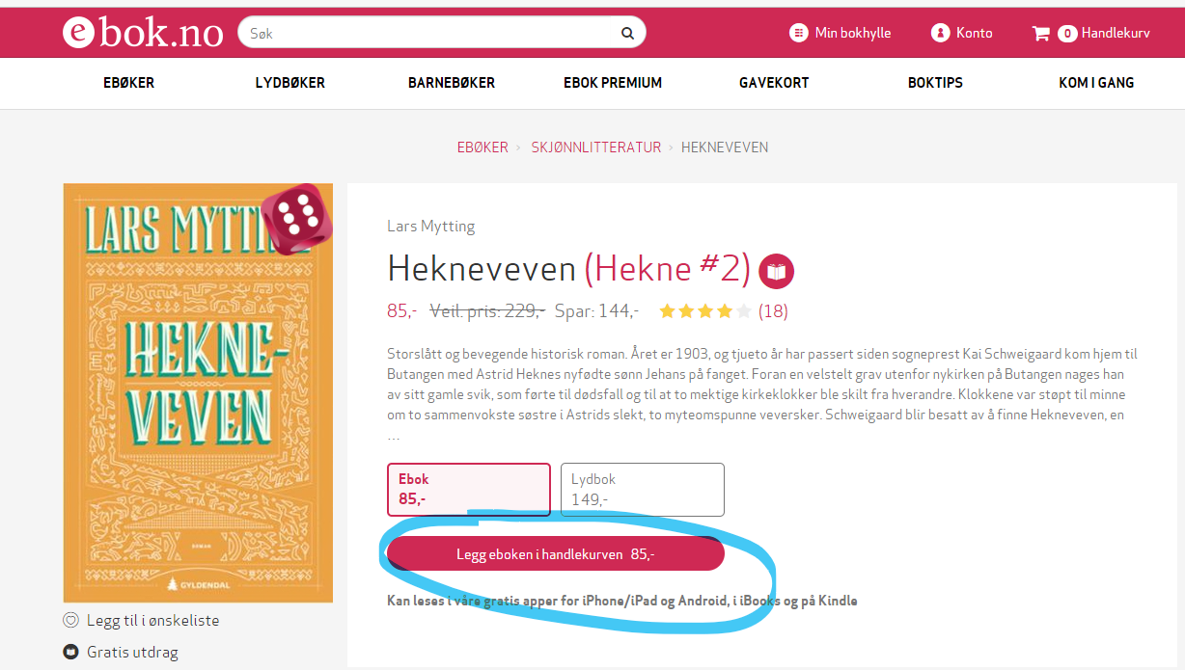The height and width of the screenshot is (670, 1185).
Task: Add ebook via Legg eboken i handlekurven
Action: pos(556,554)
